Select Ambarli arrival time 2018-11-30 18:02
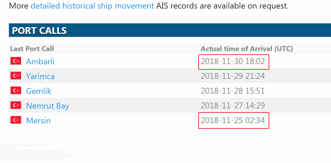Screen dimensions: 331x163 pos(233,61)
